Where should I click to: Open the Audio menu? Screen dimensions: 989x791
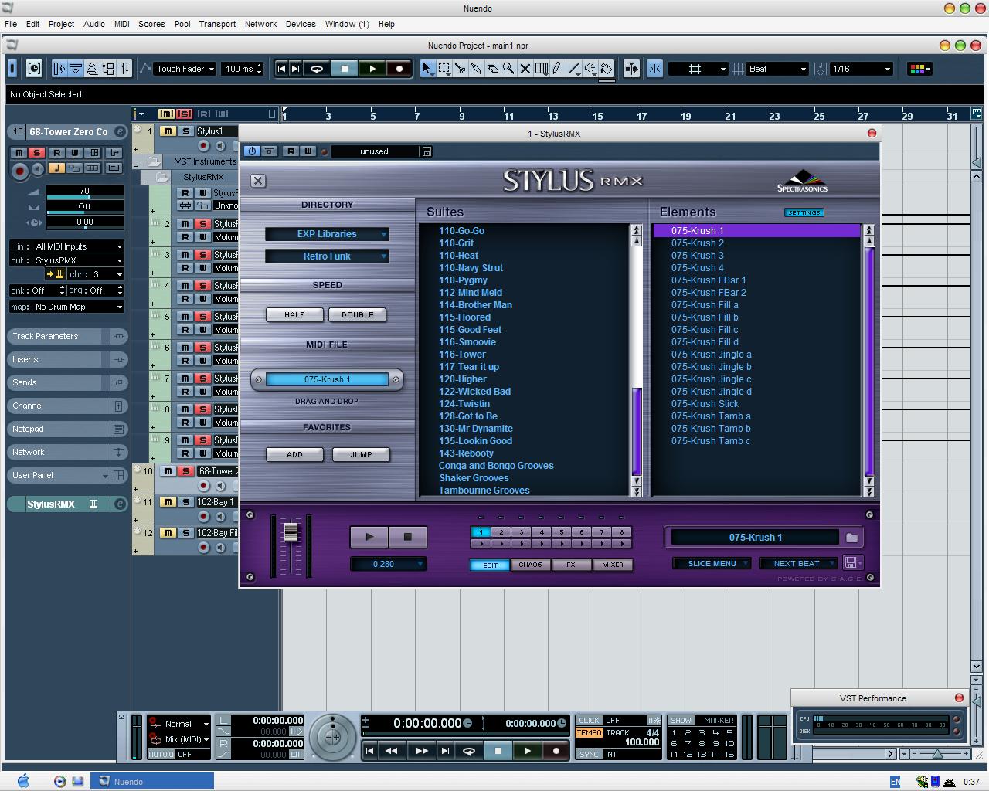pyautogui.click(x=94, y=24)
